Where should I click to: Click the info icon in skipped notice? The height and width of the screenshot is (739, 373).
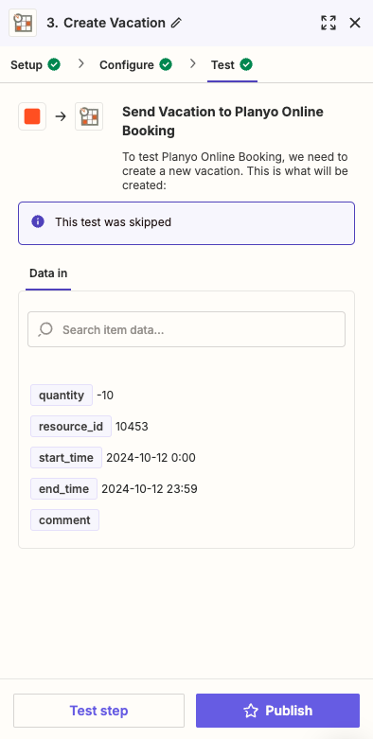point(38,221)
